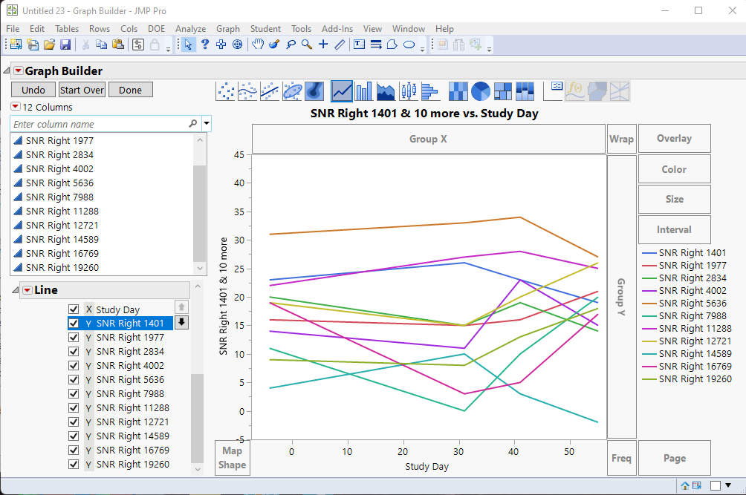Select the Grabber hand tool

[x=258, y=45]
